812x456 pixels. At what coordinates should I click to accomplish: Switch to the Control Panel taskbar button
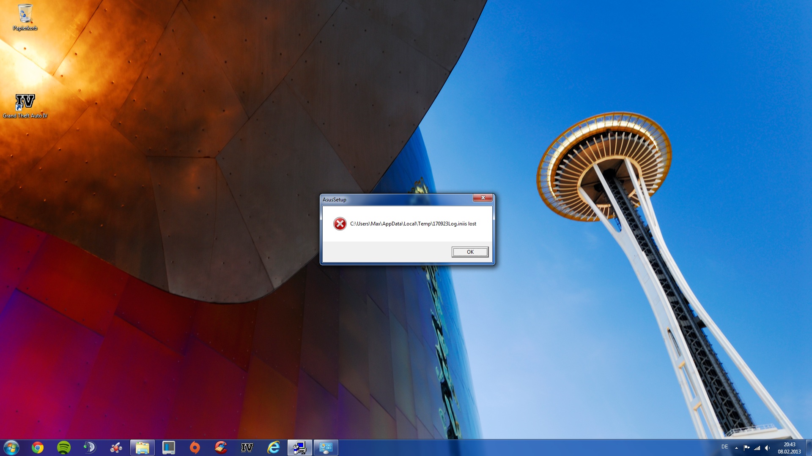click(x=326, y=448)
